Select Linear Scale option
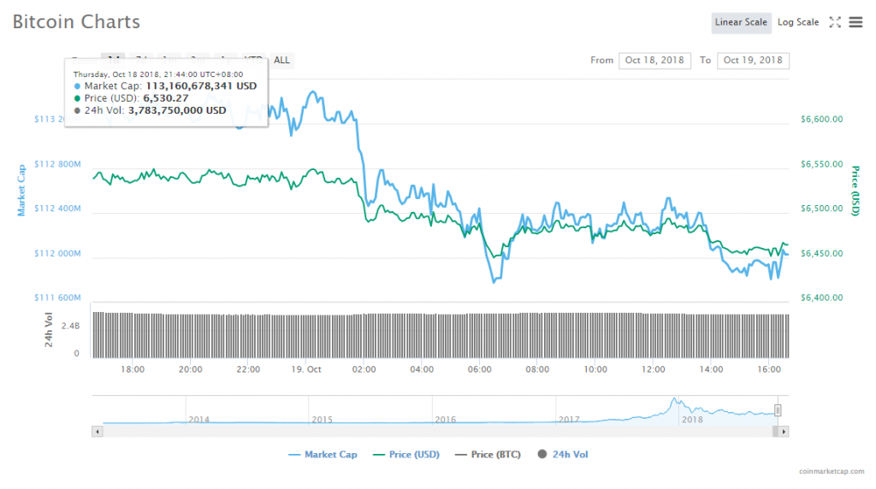Viewport: 876px width, 489px height. 741,22
